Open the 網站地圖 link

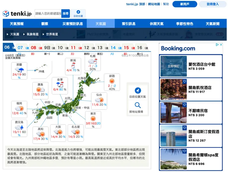(154, 4)
